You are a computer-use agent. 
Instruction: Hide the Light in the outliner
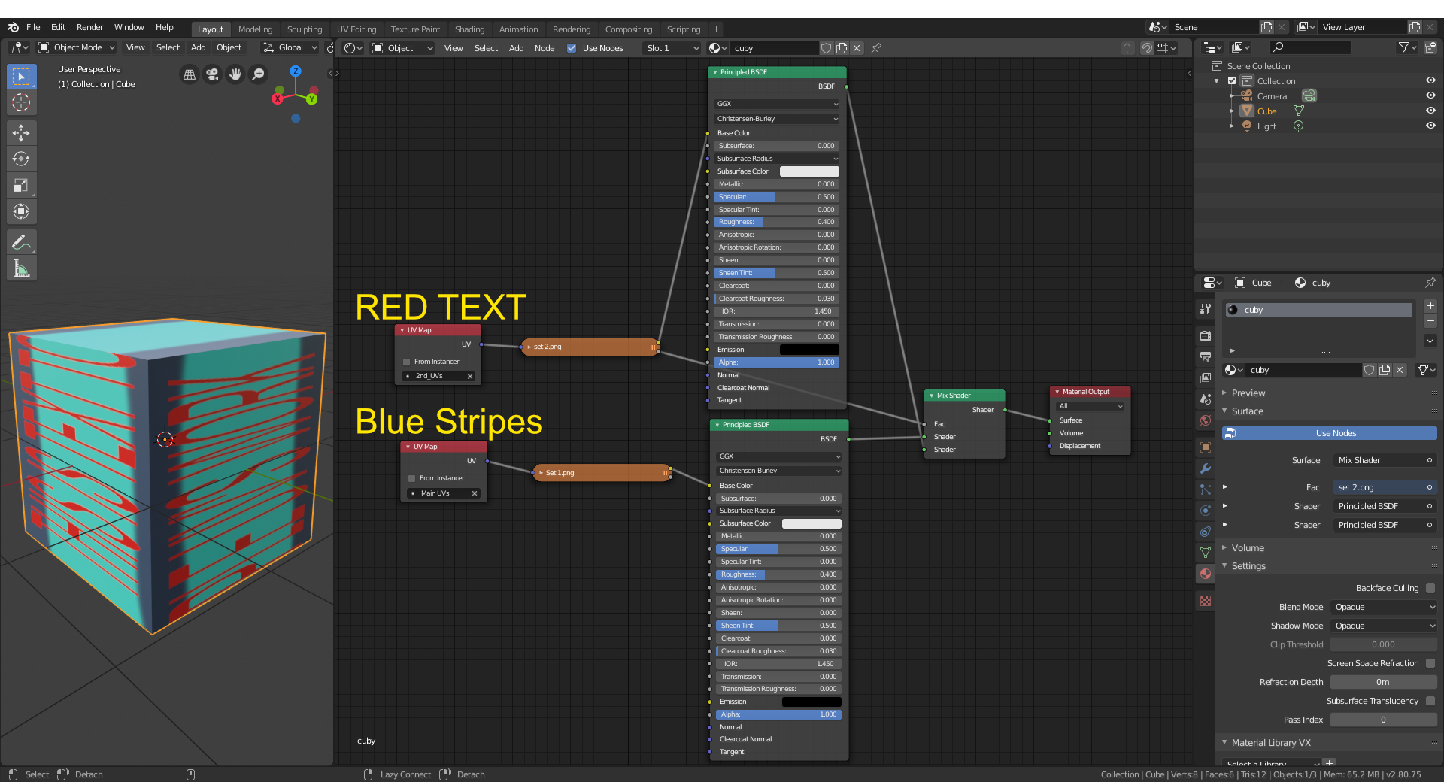pyautogui.click(x=1430, y=126)
